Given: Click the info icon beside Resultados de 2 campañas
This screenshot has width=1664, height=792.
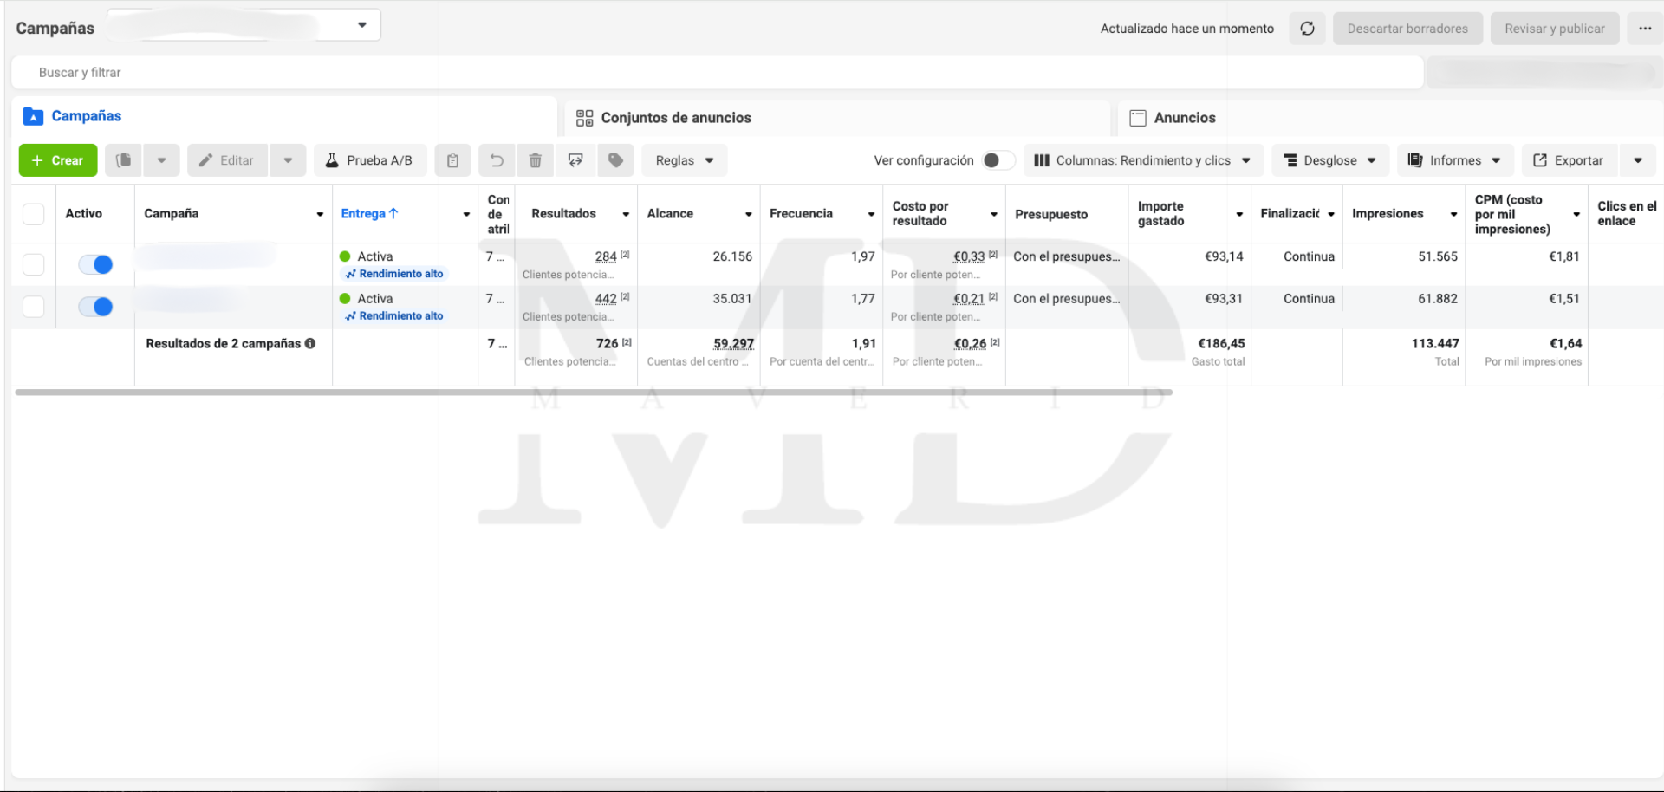Looking at the screenshot, I should click(x=310, y=344).
